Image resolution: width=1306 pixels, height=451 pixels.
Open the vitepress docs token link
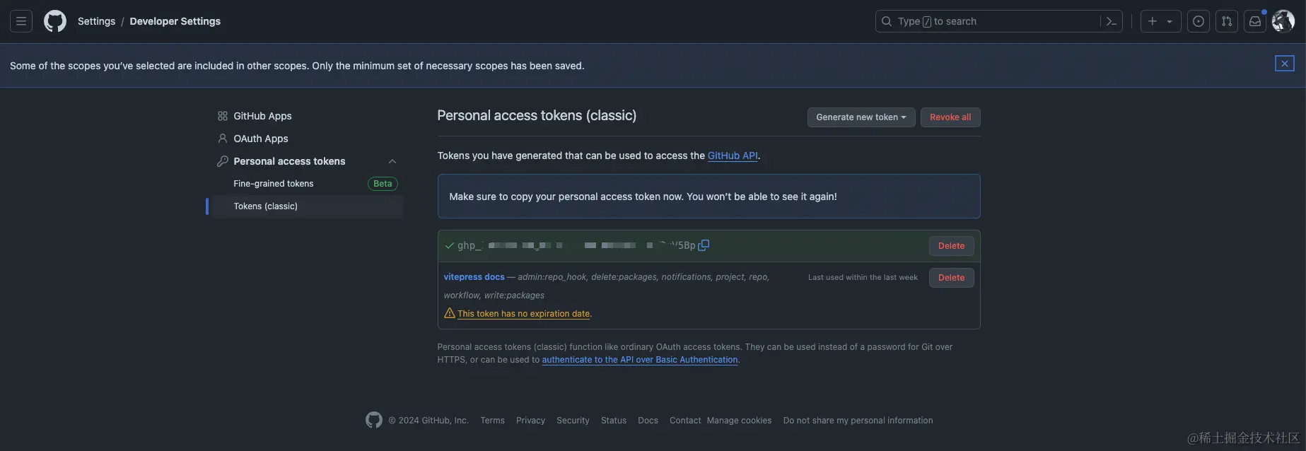tap(474, 277)
